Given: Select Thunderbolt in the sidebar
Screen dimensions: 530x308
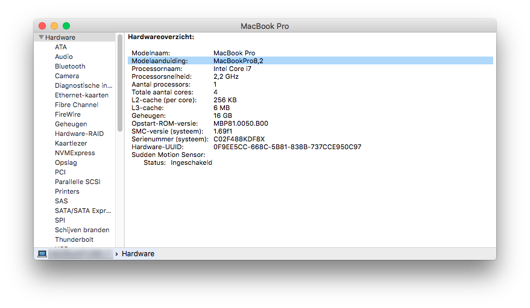Looking at the screenshot, I should (x=74, y=239).
